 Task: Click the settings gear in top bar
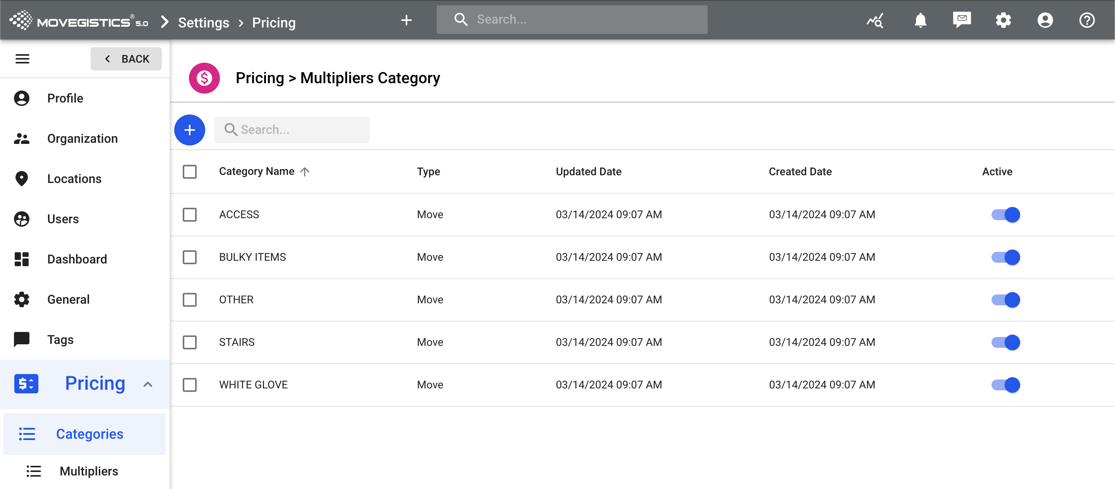(1003, 21)
